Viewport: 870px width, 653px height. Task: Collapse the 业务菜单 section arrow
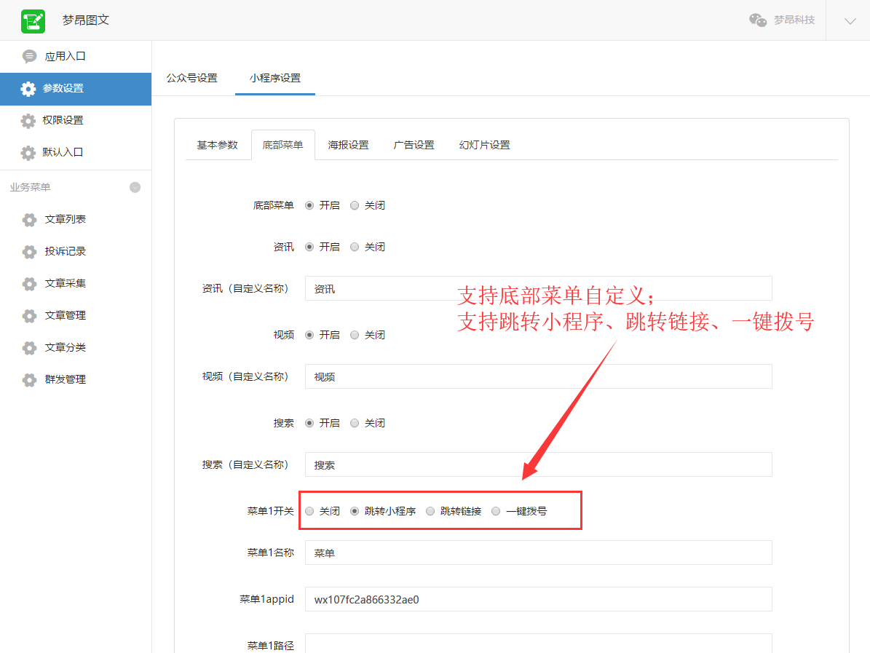[x=135, y=188]
